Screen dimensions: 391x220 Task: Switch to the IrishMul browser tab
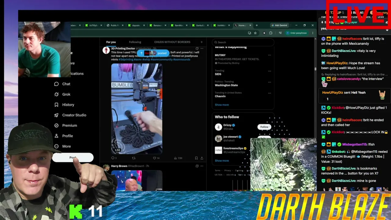click(222, 25)
